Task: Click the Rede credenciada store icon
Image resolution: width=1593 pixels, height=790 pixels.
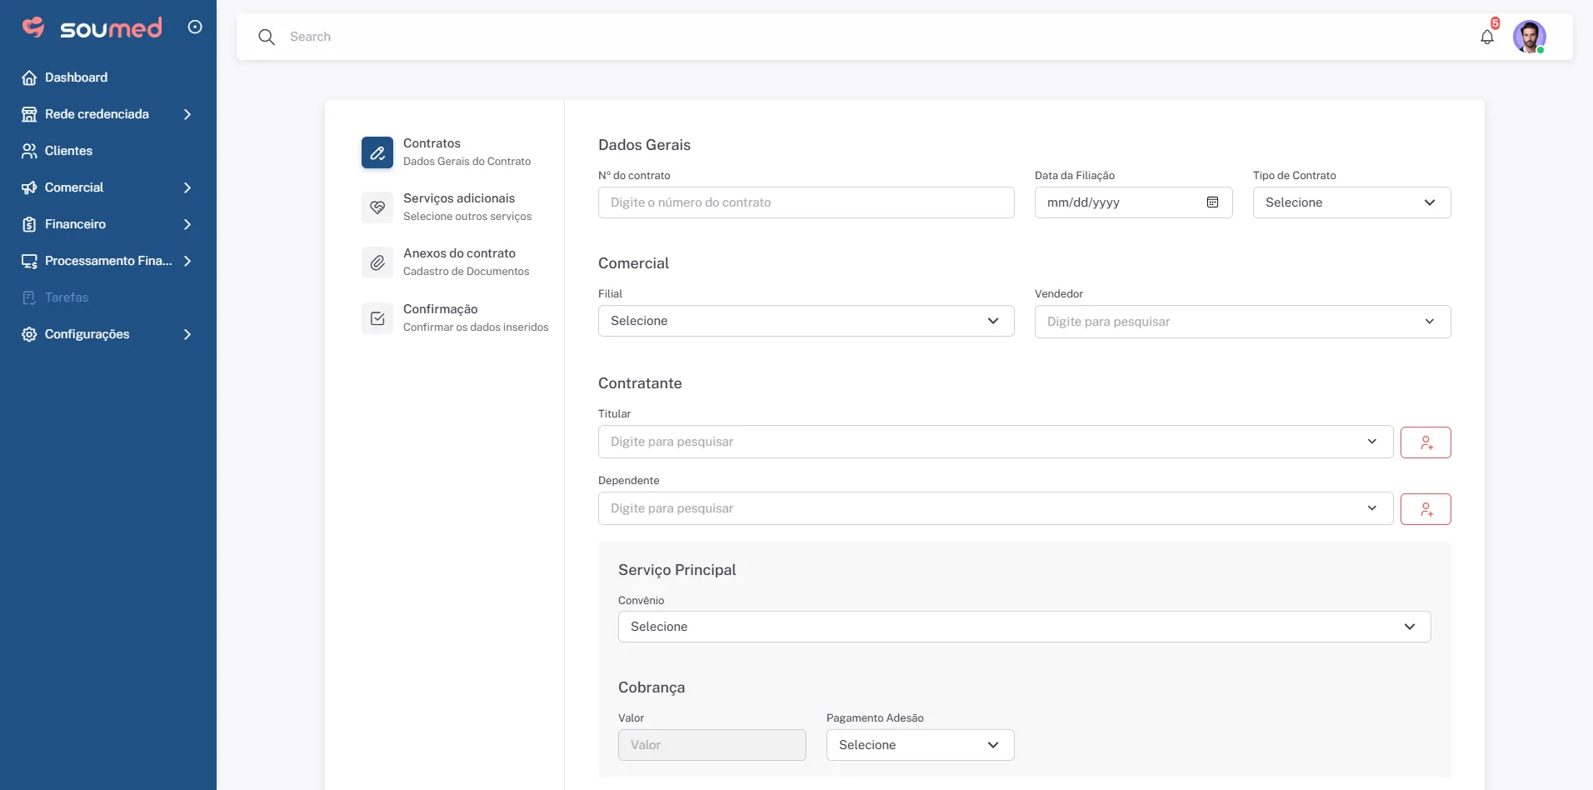Action: coord(29,114)
